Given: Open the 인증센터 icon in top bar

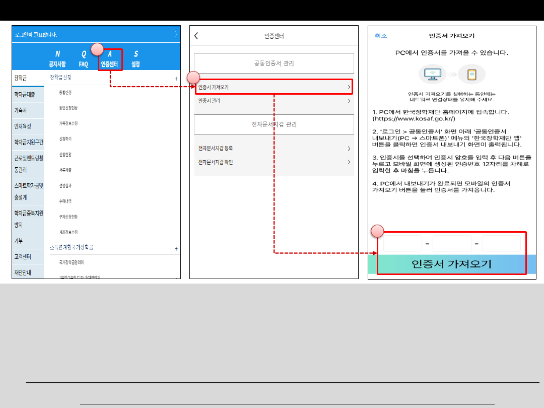Looking at the screenshot, I should (109, 59).
